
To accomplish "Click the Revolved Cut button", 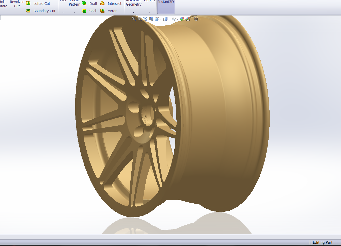I will point(17,4).
